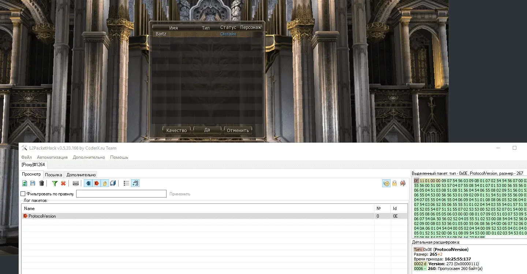Click the 'Онлайн' status cell

(228, 34)
